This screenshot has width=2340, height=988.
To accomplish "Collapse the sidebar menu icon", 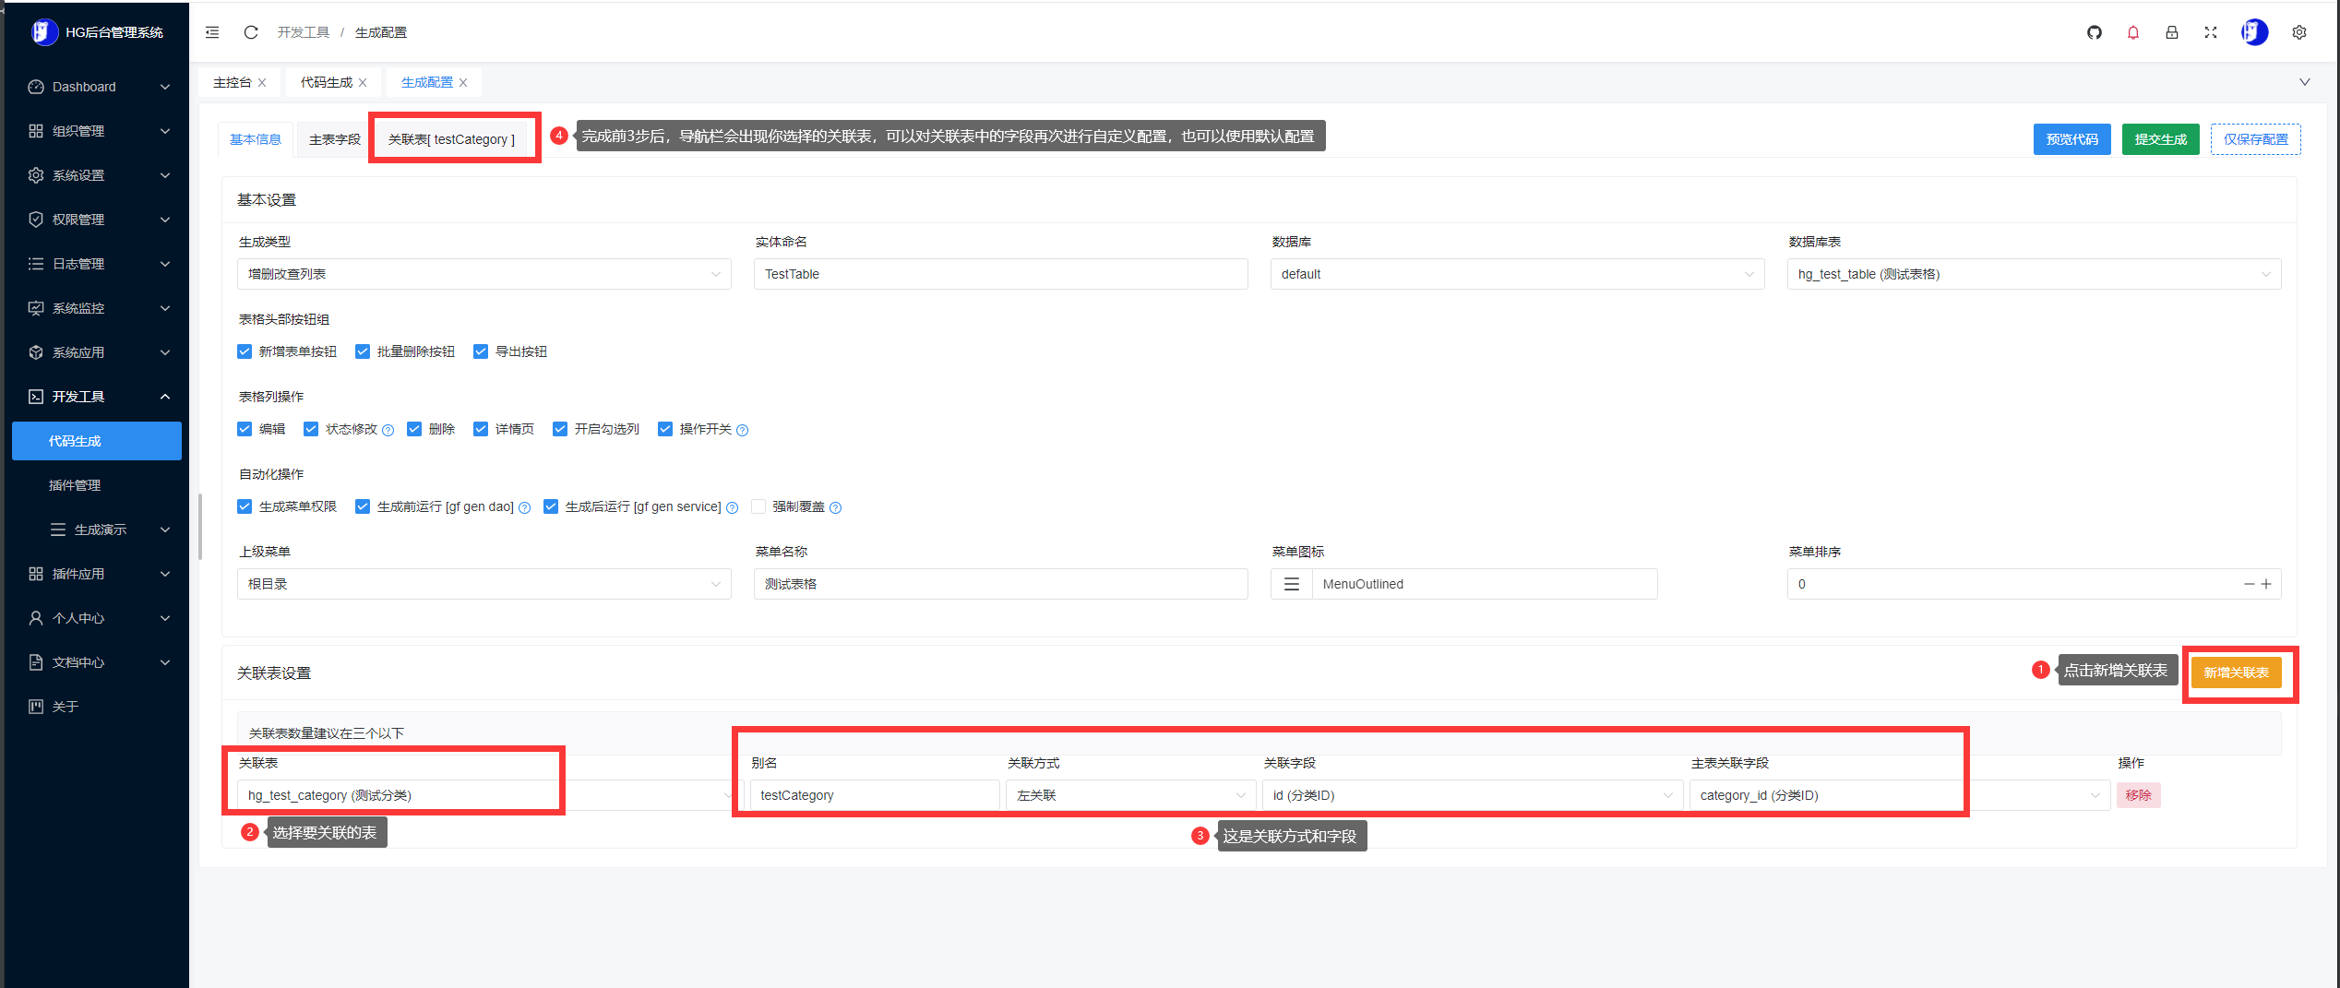I will click(212, 32).
